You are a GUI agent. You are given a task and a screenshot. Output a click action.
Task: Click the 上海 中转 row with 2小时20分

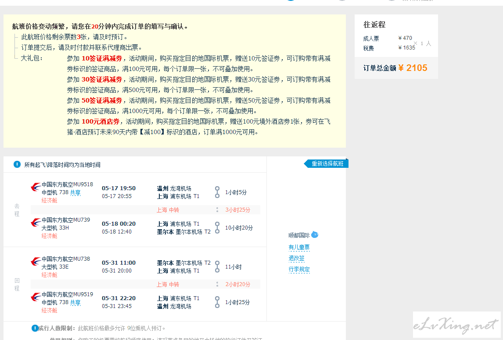[x=145, y=284]
